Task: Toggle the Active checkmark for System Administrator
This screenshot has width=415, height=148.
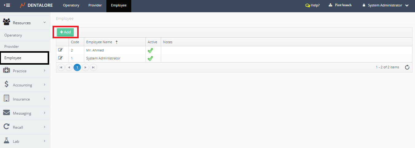Action: pos(150,59)
